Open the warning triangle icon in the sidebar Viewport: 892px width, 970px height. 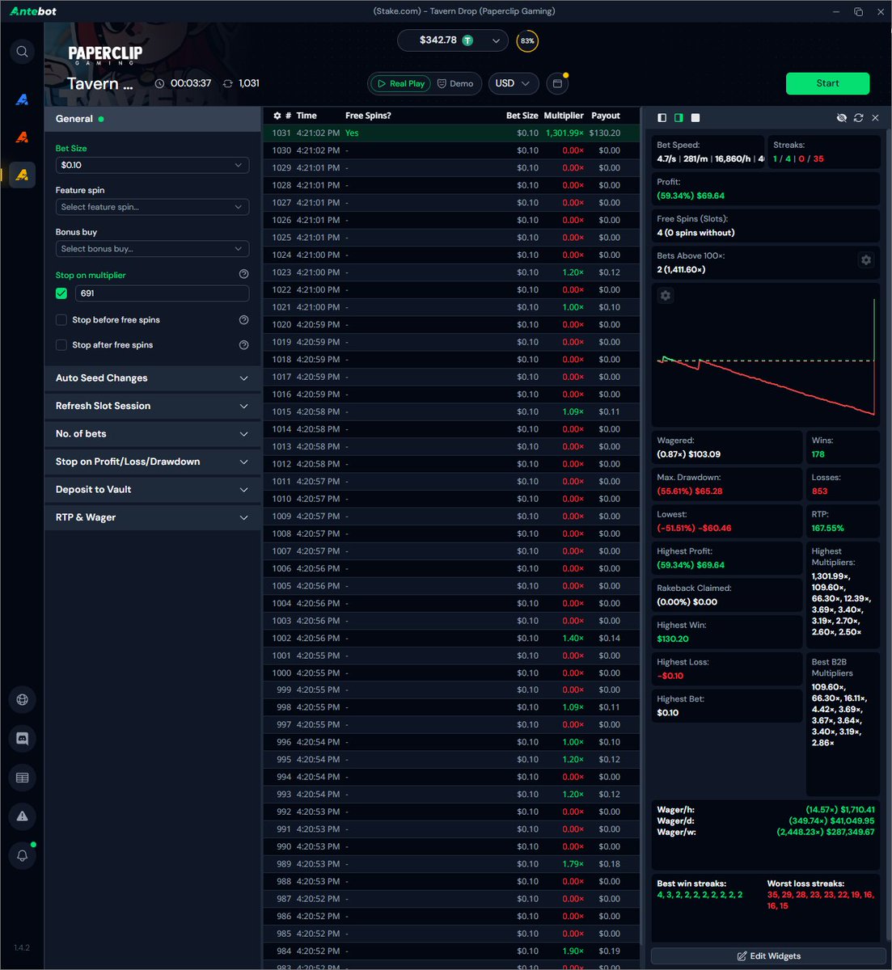22,816
